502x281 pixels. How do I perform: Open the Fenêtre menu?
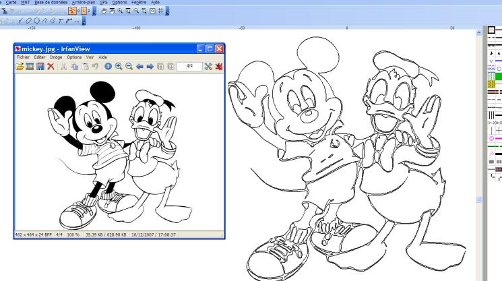(139, 2)
